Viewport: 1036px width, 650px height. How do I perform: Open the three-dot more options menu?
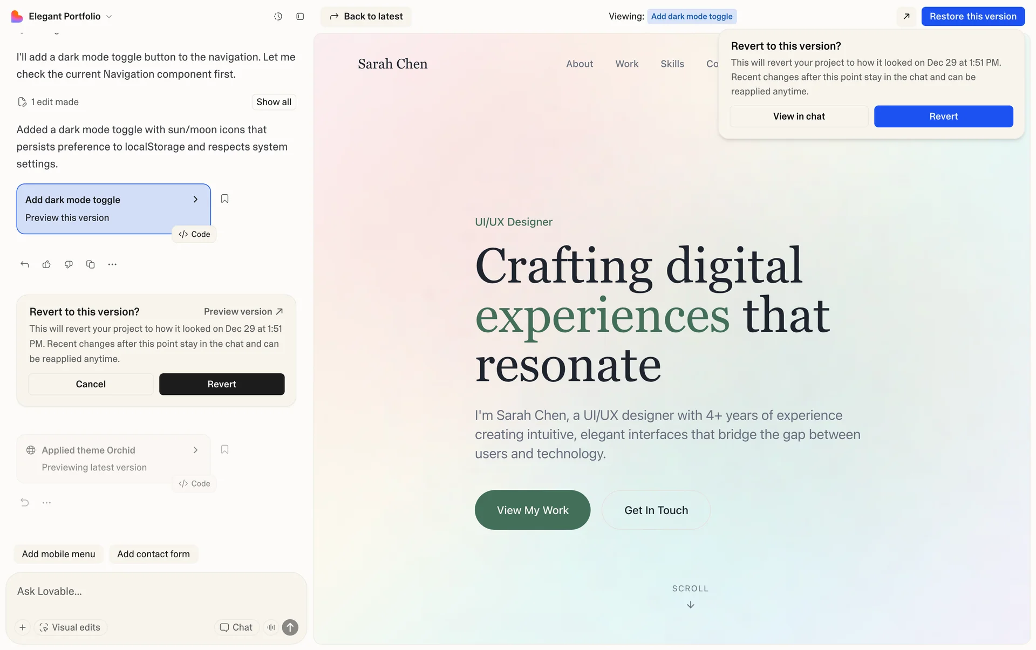point(112,264)
